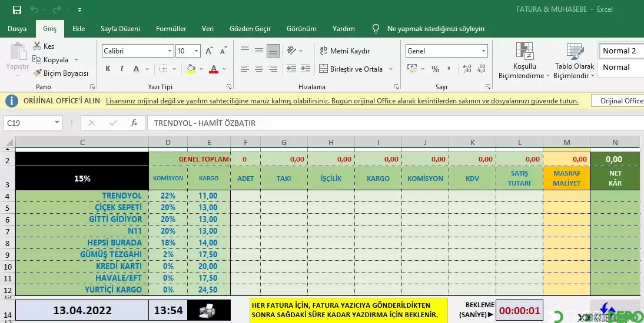This screenshot has width=644, height=323.
Task: Align text left
Action: tap(245, 69)
